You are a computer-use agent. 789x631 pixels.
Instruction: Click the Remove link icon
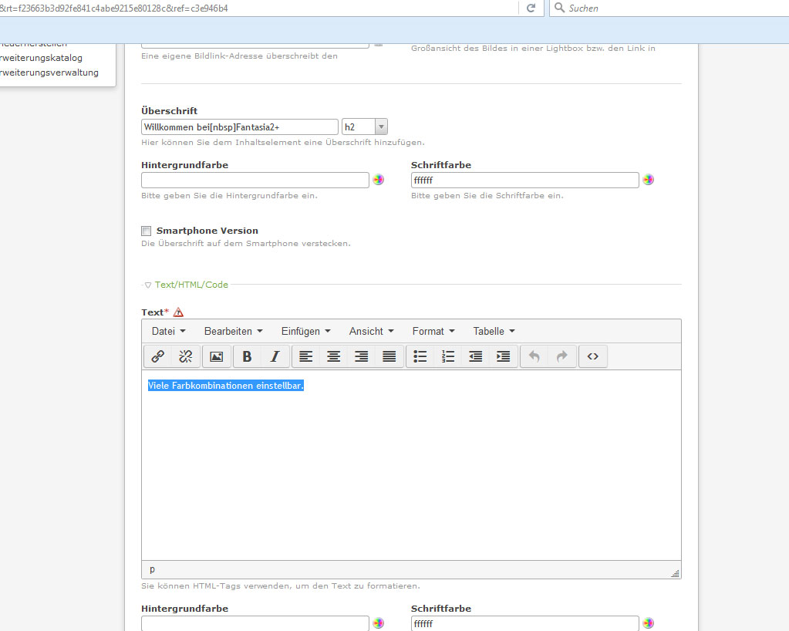(184, 356)
